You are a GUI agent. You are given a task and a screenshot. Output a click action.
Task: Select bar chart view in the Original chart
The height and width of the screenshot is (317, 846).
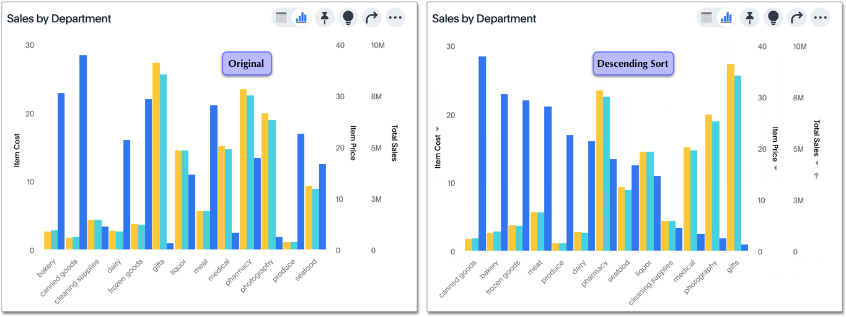(x=301, y=17)
